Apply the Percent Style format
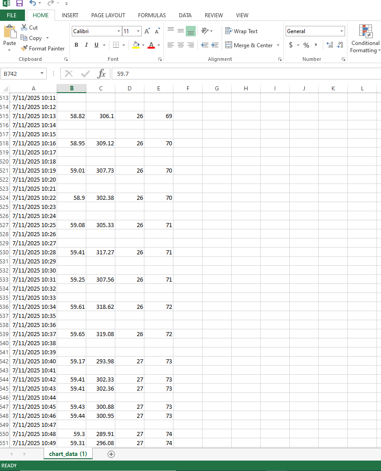This screenshot has height=471, width=381. pyautogui.click(x=306, y=45)
